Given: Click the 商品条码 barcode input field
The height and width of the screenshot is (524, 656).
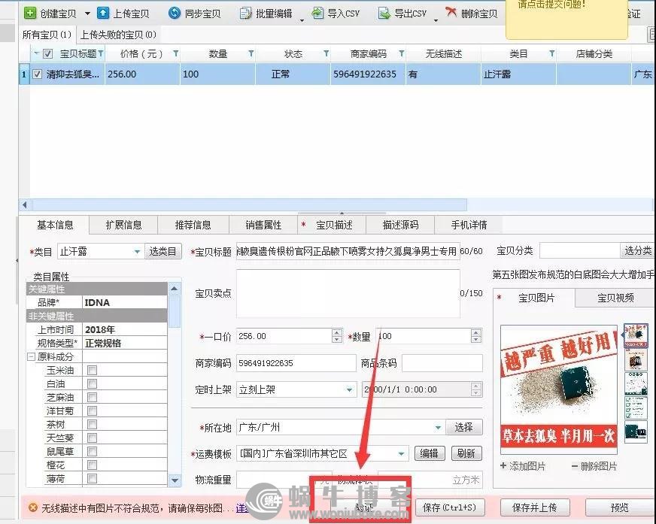Looking at the screenshot, I should click(x=442, y=363).
